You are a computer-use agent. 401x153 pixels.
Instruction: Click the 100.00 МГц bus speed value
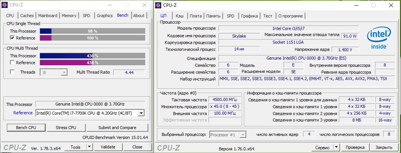(x=225, y=113)
